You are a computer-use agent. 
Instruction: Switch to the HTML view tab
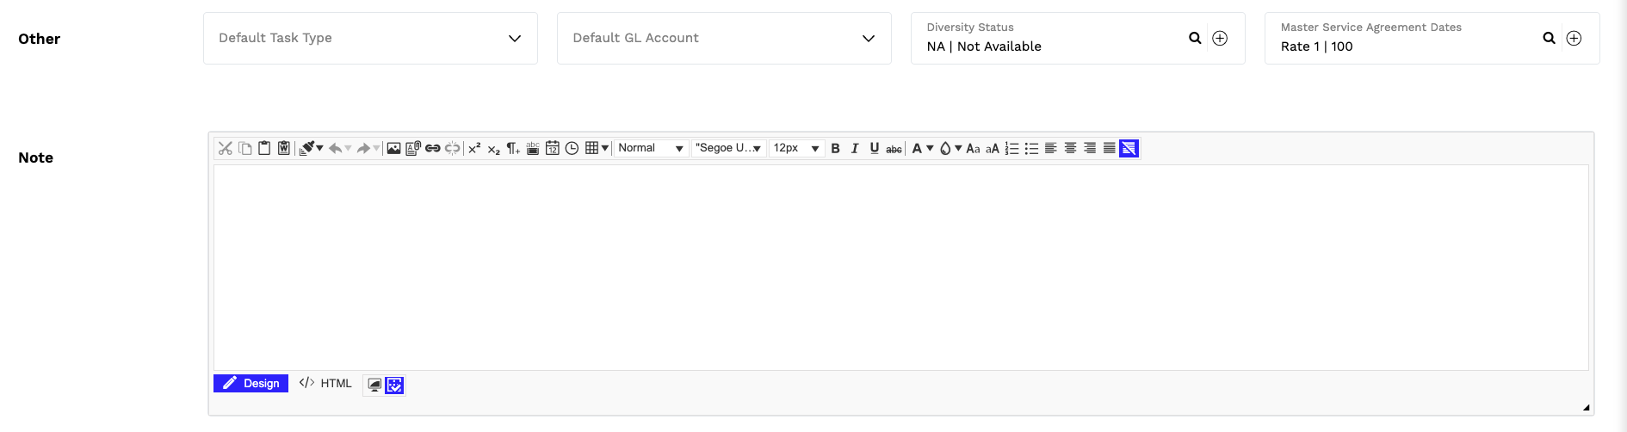325,383
